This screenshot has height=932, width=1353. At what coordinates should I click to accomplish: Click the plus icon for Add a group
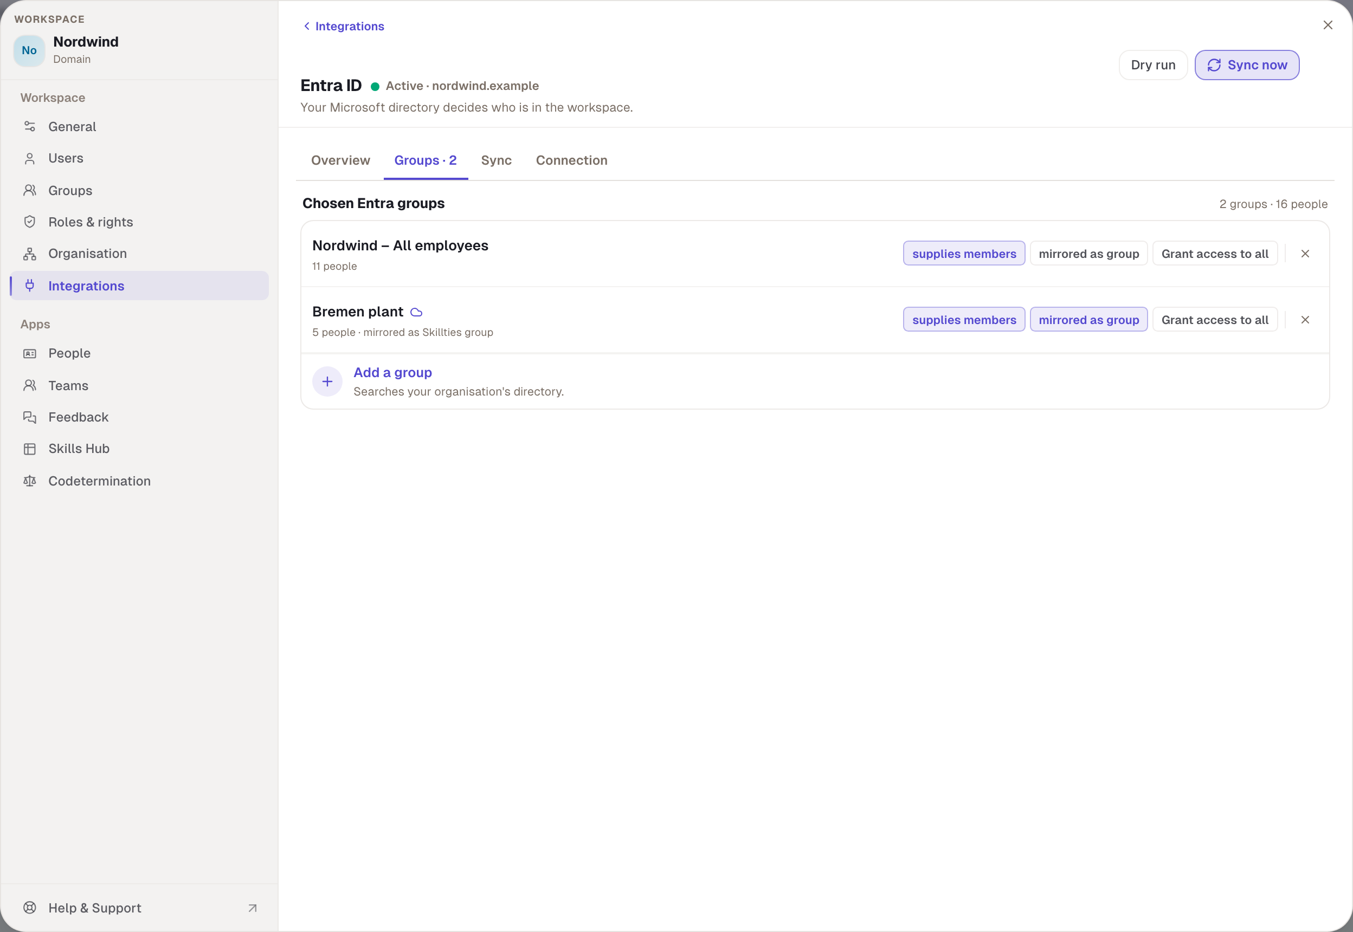coord(327,381)
